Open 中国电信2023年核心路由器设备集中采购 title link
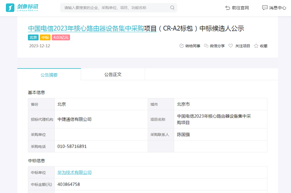The height and width of the screenshot is (193, 291). point(86,29)
